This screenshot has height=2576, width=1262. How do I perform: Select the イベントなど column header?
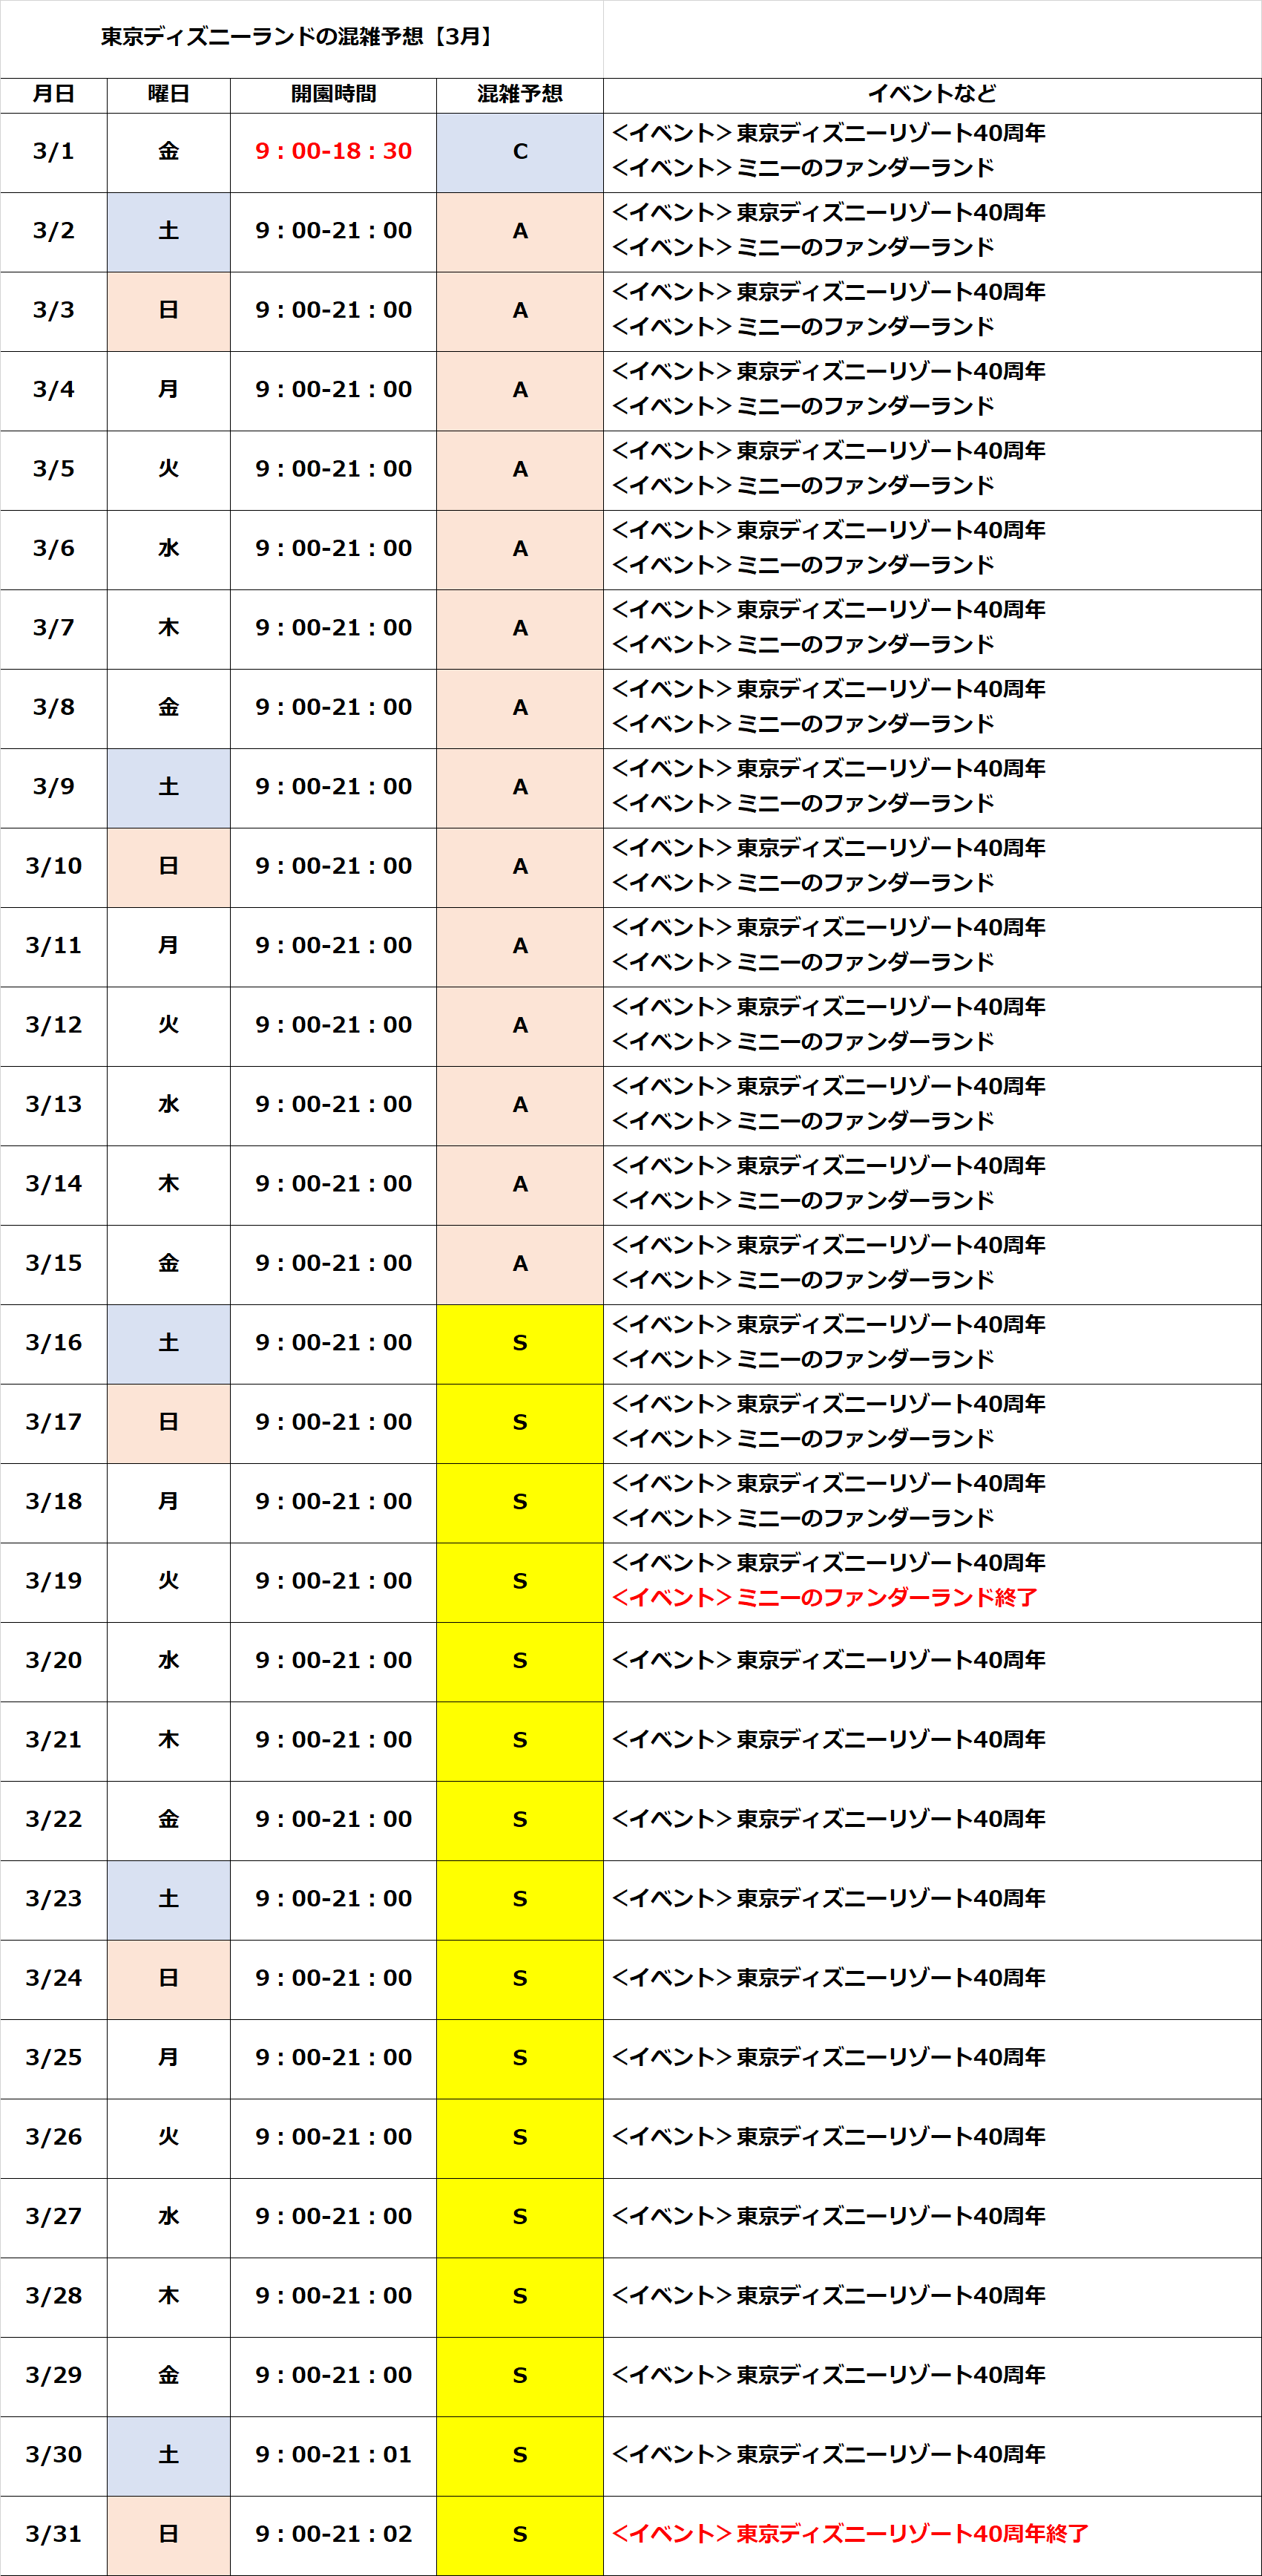tap(933, 94)
